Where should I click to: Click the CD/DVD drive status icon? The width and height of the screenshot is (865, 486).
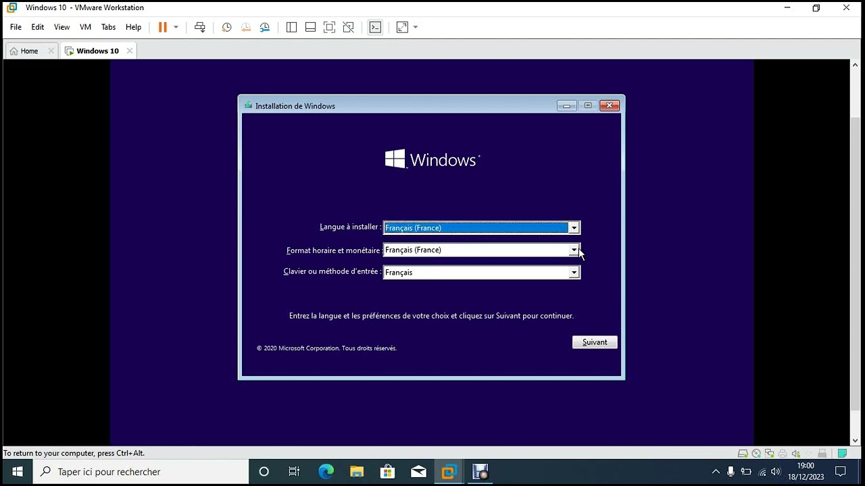tap(756, 454)
